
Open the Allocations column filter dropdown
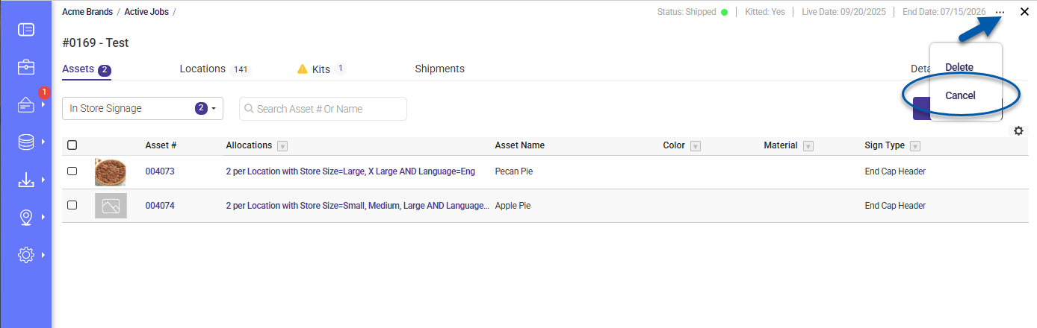coord(282,146)
